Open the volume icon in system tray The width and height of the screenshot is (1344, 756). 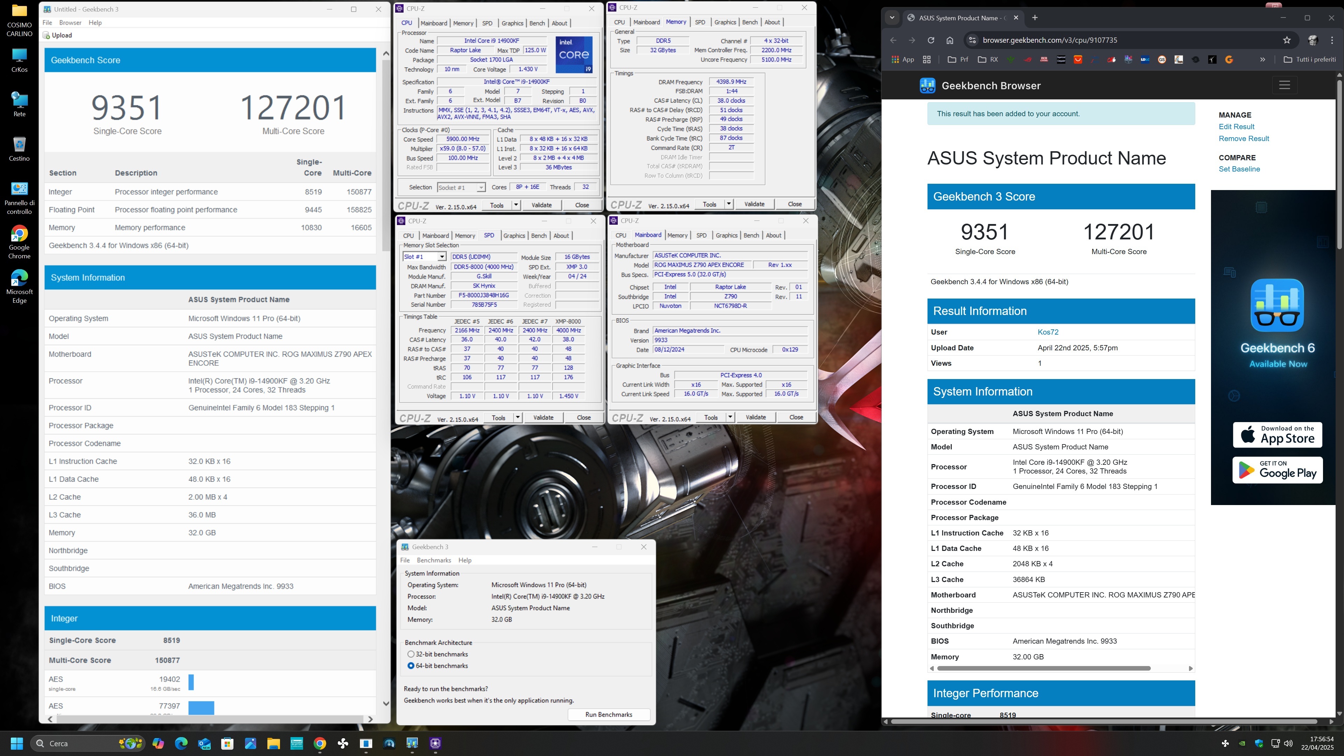pyautogui.click(x=1288, y=743)
